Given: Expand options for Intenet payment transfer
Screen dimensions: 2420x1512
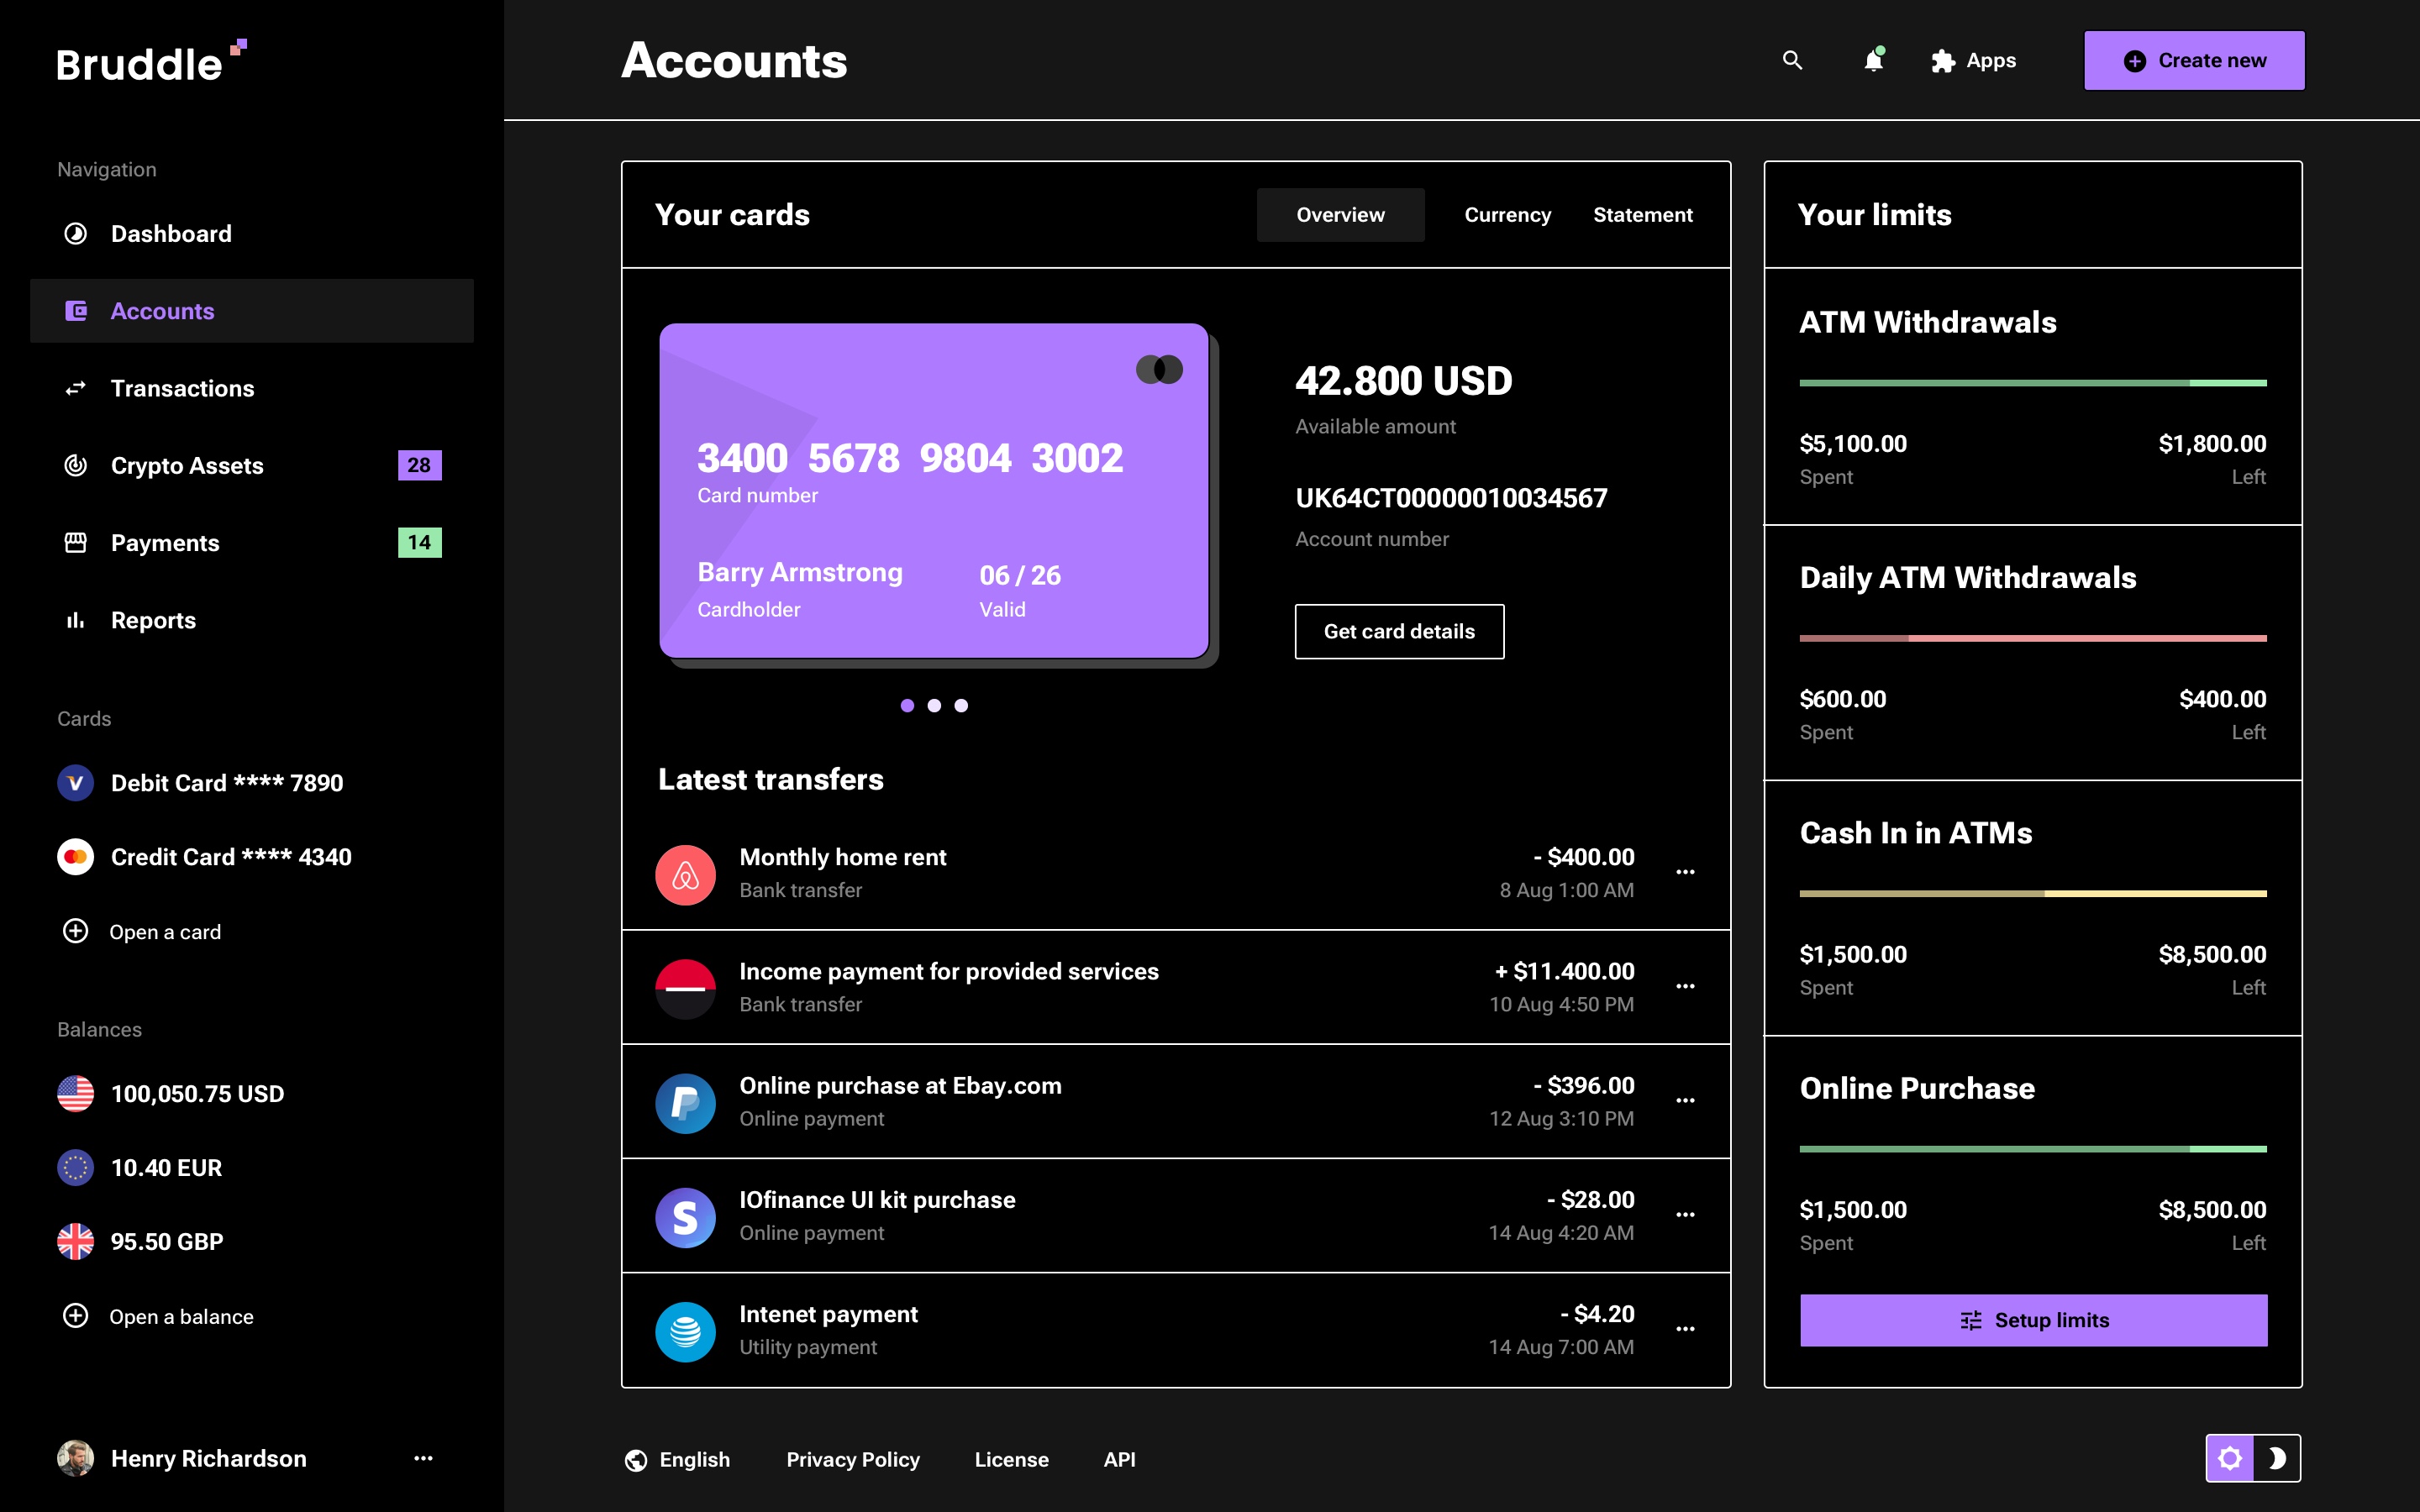Looking at the screenshot, I should (x=1685, y=1329).
